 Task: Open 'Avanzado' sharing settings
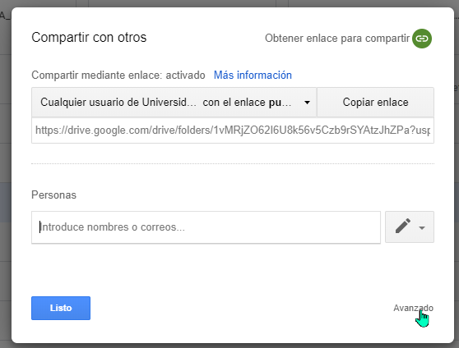click(413, 308)
